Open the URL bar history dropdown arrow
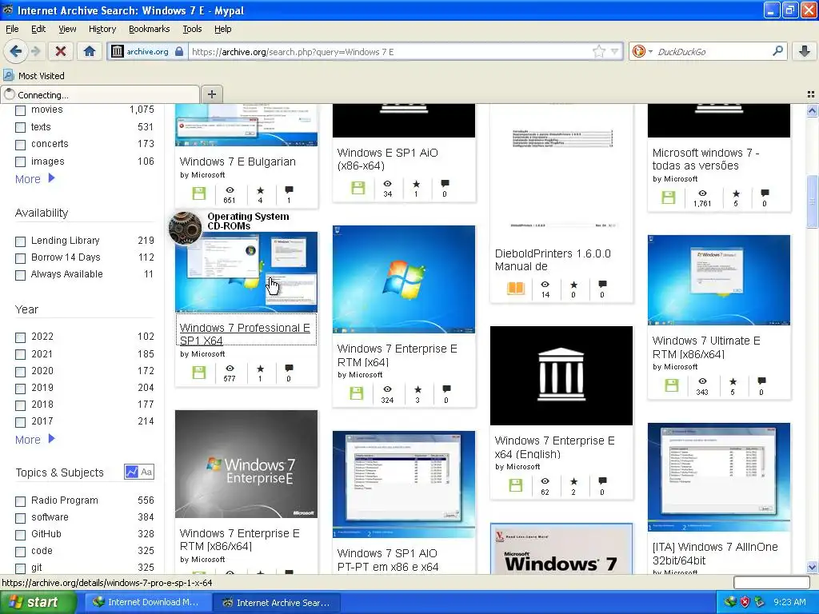 (x=615, y=51)
